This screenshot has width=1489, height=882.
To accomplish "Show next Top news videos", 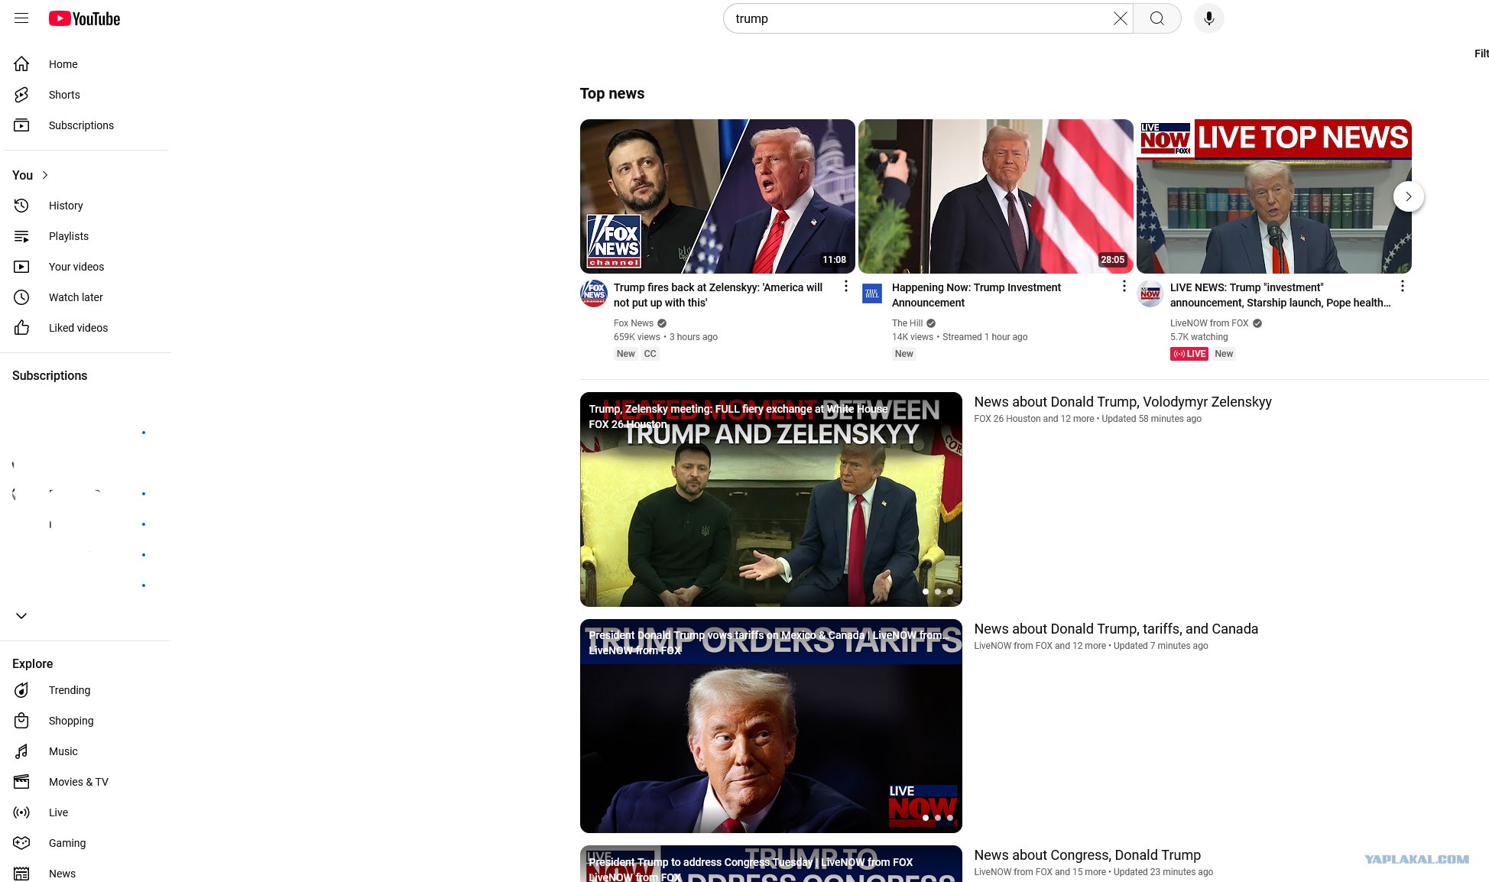I will click(x=1409, y=196).
